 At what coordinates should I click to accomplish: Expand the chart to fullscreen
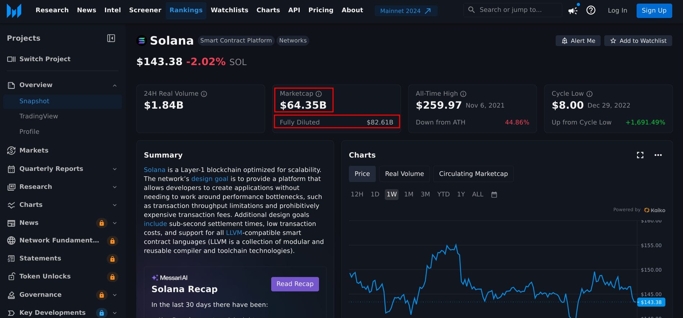640,155
